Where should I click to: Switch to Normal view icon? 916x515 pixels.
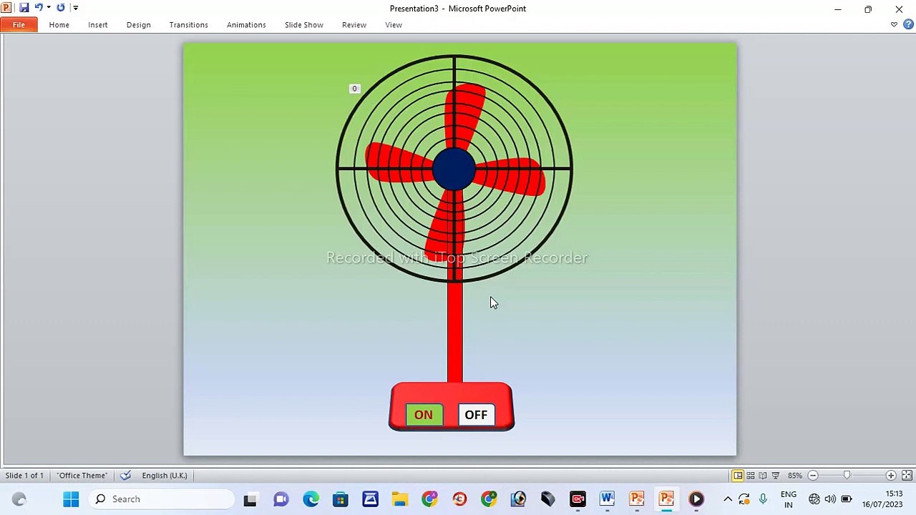738,476
